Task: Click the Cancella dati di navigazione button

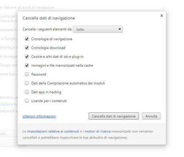Action: click(x=114, y=116)
